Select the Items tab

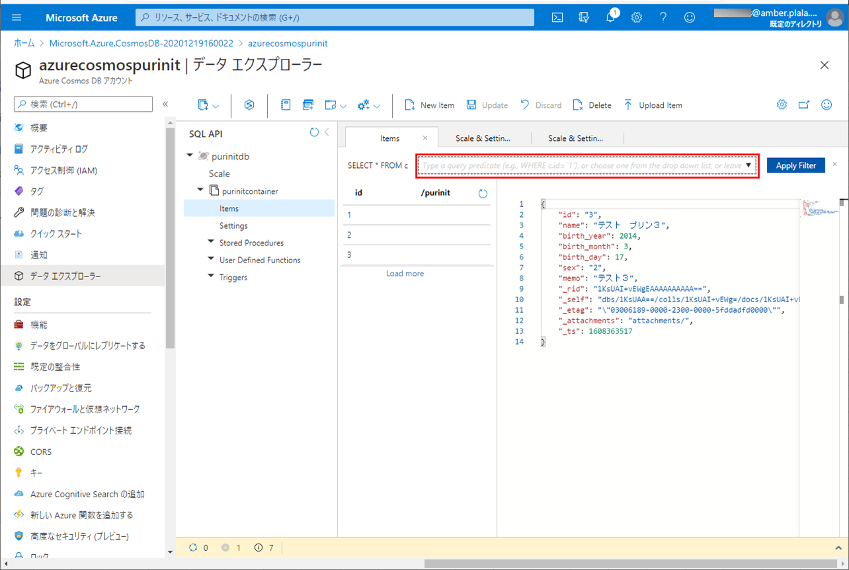(x=390, y=138)
